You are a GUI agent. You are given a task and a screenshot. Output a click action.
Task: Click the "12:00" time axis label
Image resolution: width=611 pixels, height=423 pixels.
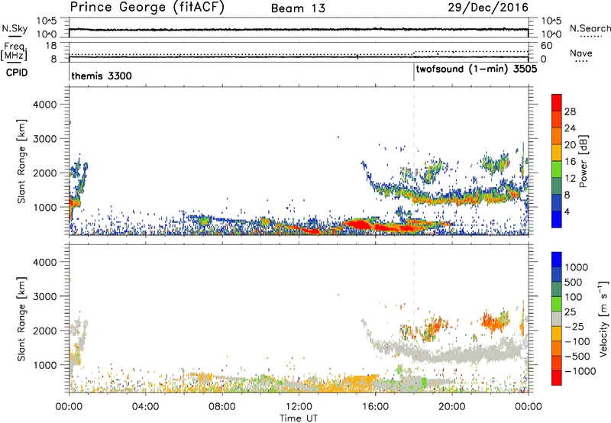coord(299,407)
